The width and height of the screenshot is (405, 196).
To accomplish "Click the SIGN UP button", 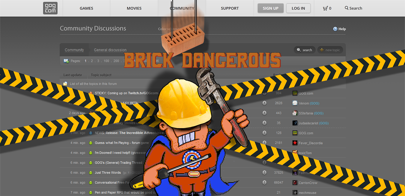I will click(x=271, y=8).
